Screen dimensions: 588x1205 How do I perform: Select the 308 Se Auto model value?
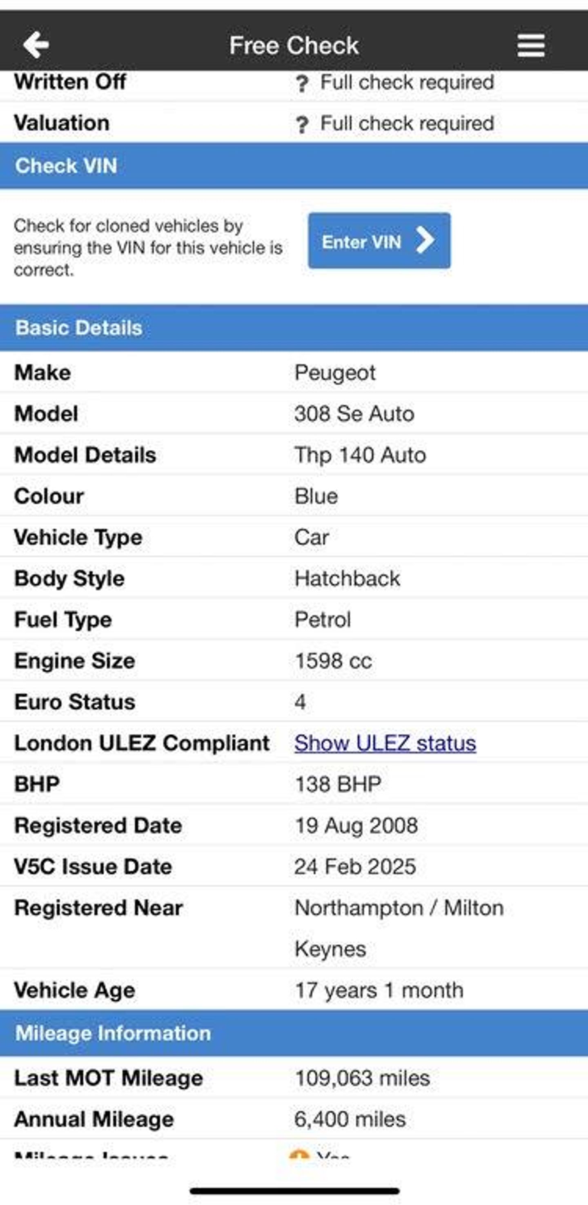(354, 414)
